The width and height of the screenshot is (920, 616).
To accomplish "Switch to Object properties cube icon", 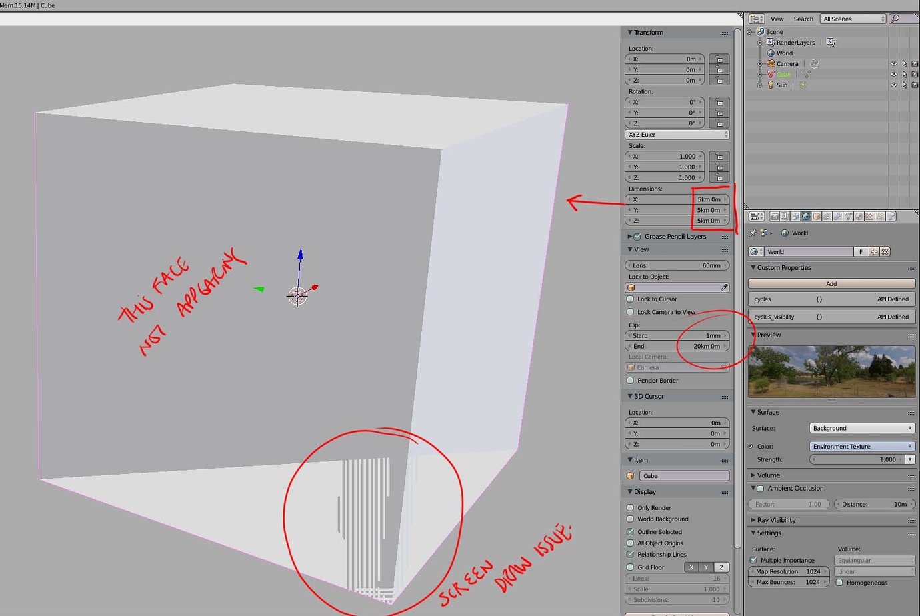I will coord(816,217).
